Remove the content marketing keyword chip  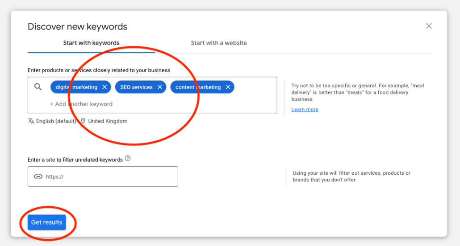(228, 87)
